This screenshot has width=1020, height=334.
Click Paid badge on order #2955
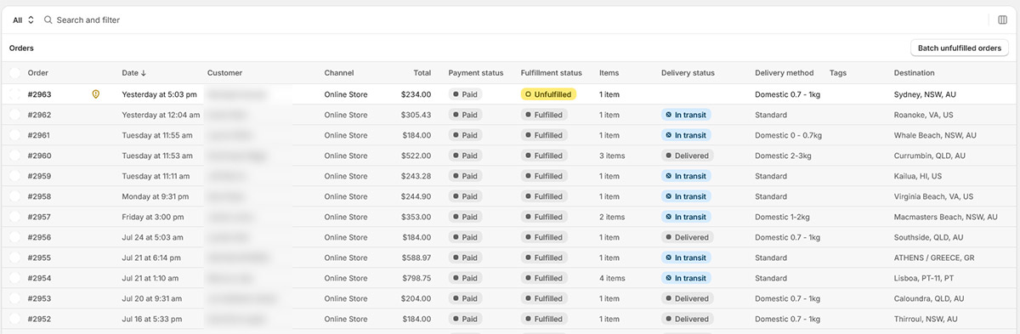tap(465, 258)
